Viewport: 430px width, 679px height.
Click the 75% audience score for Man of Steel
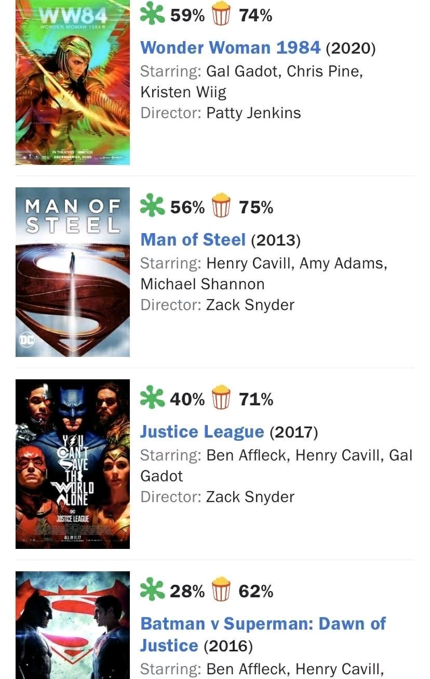256,208
